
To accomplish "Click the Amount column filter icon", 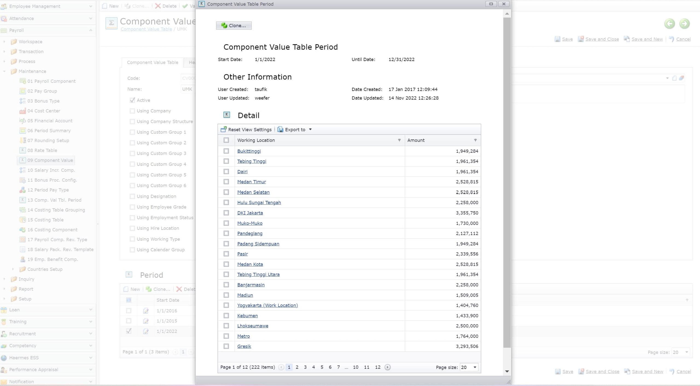I will (475, 140).
